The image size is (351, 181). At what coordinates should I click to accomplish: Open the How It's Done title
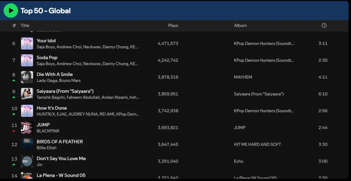pyautogui.click(x=52, y=108)
